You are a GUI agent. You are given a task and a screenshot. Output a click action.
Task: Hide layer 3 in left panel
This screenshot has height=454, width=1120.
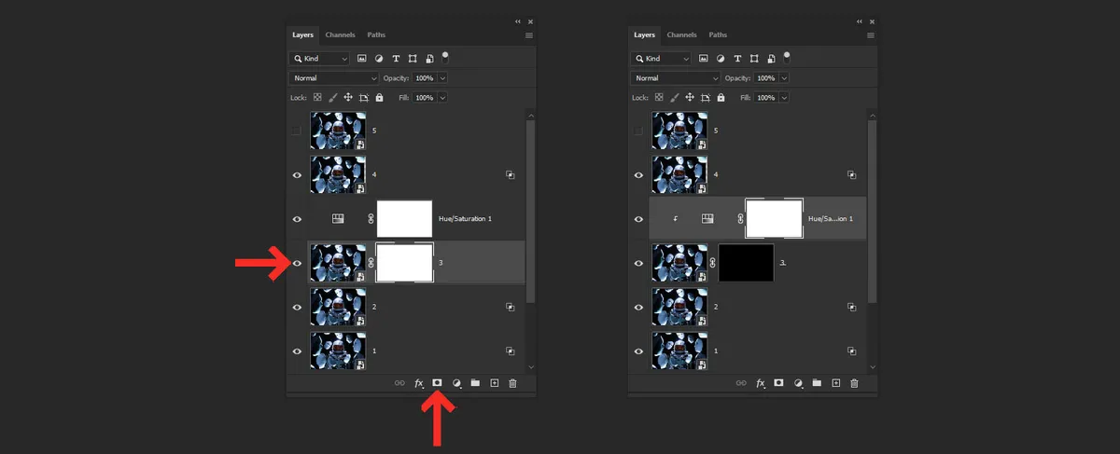pyautogui.click(x=297, y=263)
